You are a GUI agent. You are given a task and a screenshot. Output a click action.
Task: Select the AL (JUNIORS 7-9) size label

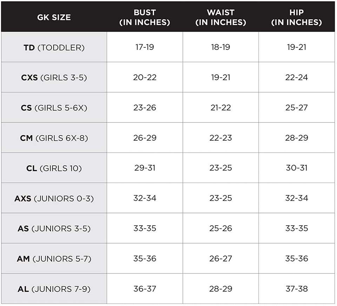(54, 289)
